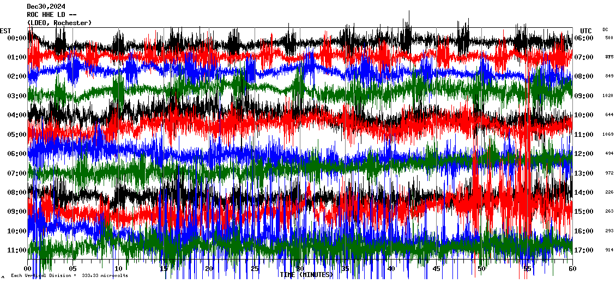Click the DC value 1069
This screenshot has height=283, width=616.
pyautogui.click(x=608, y=135)
